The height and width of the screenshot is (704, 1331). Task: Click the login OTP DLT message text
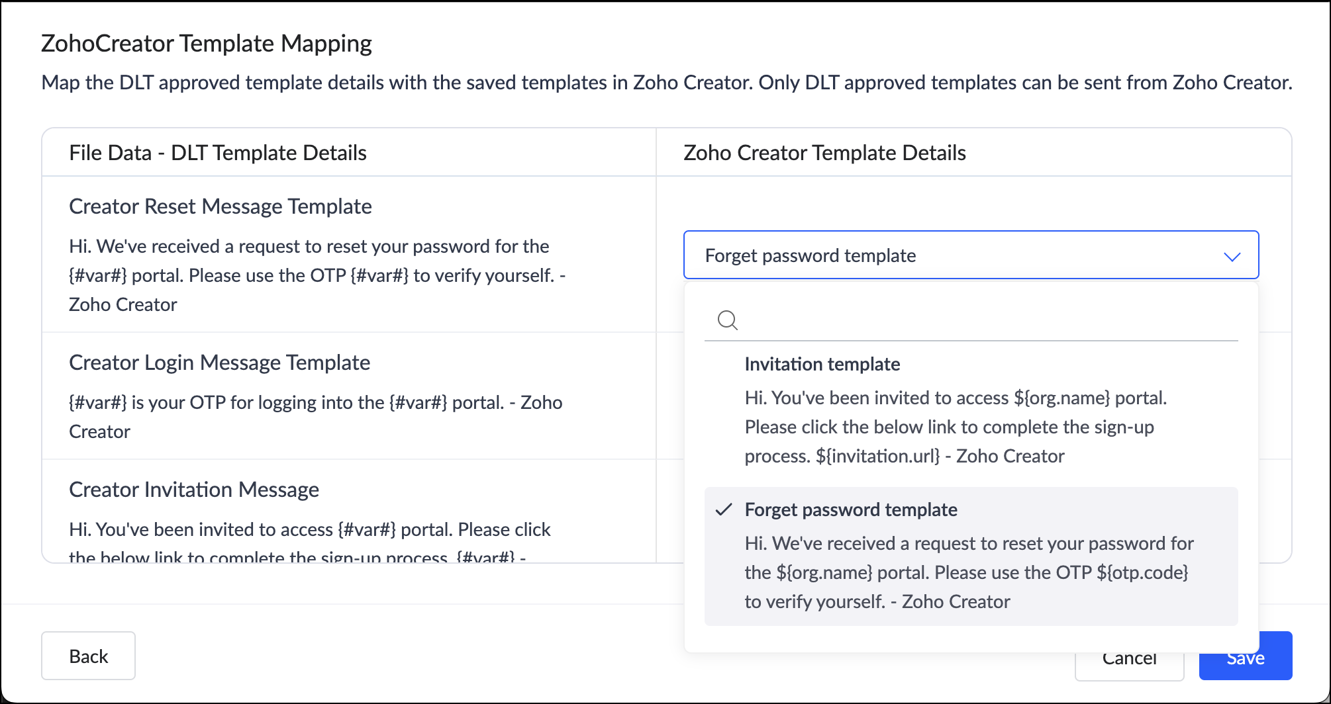(315, 417)
